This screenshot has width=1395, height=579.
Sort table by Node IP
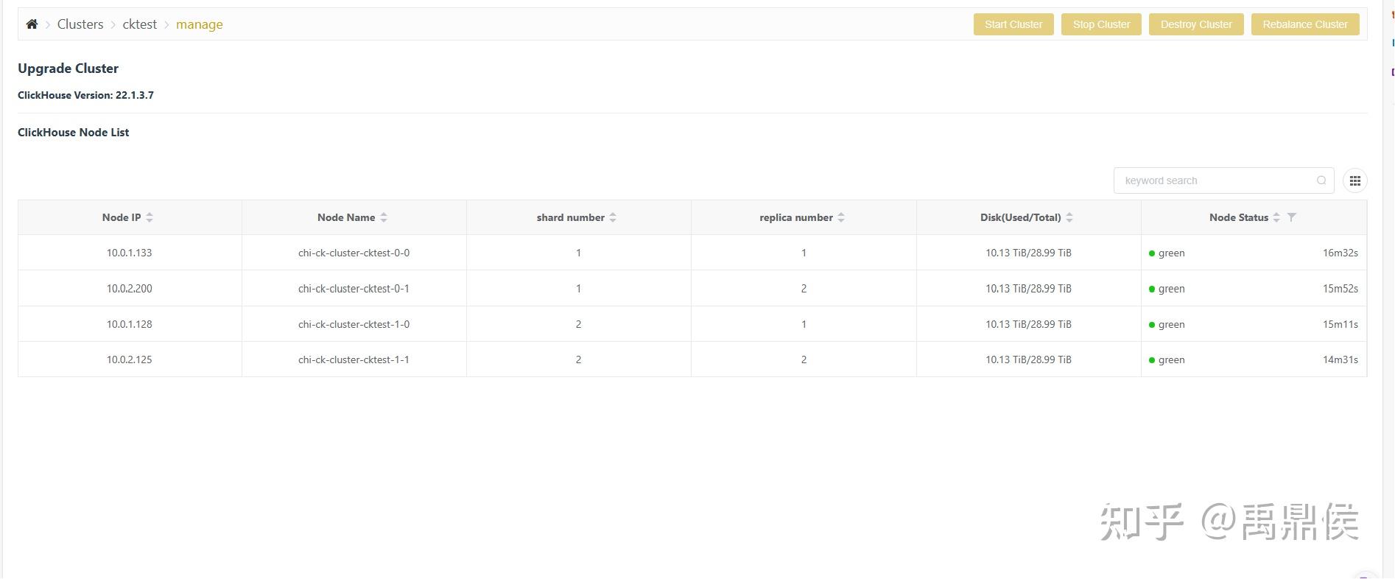point(150,217)
